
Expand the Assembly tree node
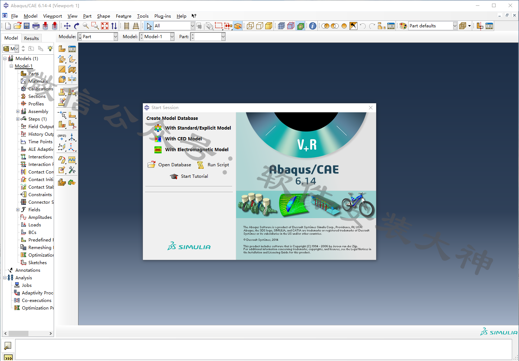[18, 112]
